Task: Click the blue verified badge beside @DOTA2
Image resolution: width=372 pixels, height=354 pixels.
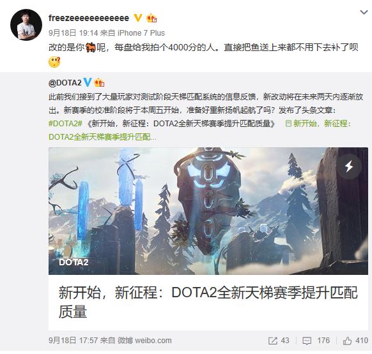Action: [88, 82]
